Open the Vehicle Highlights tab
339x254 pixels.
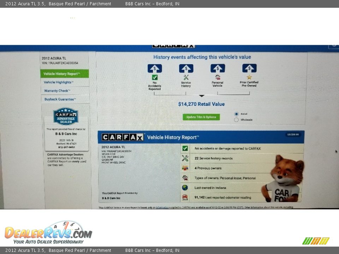click(65, 82)
